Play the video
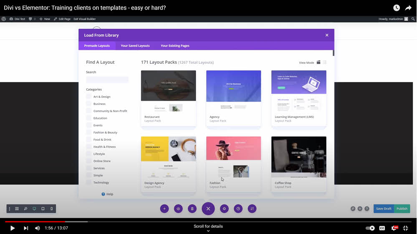 12,228
